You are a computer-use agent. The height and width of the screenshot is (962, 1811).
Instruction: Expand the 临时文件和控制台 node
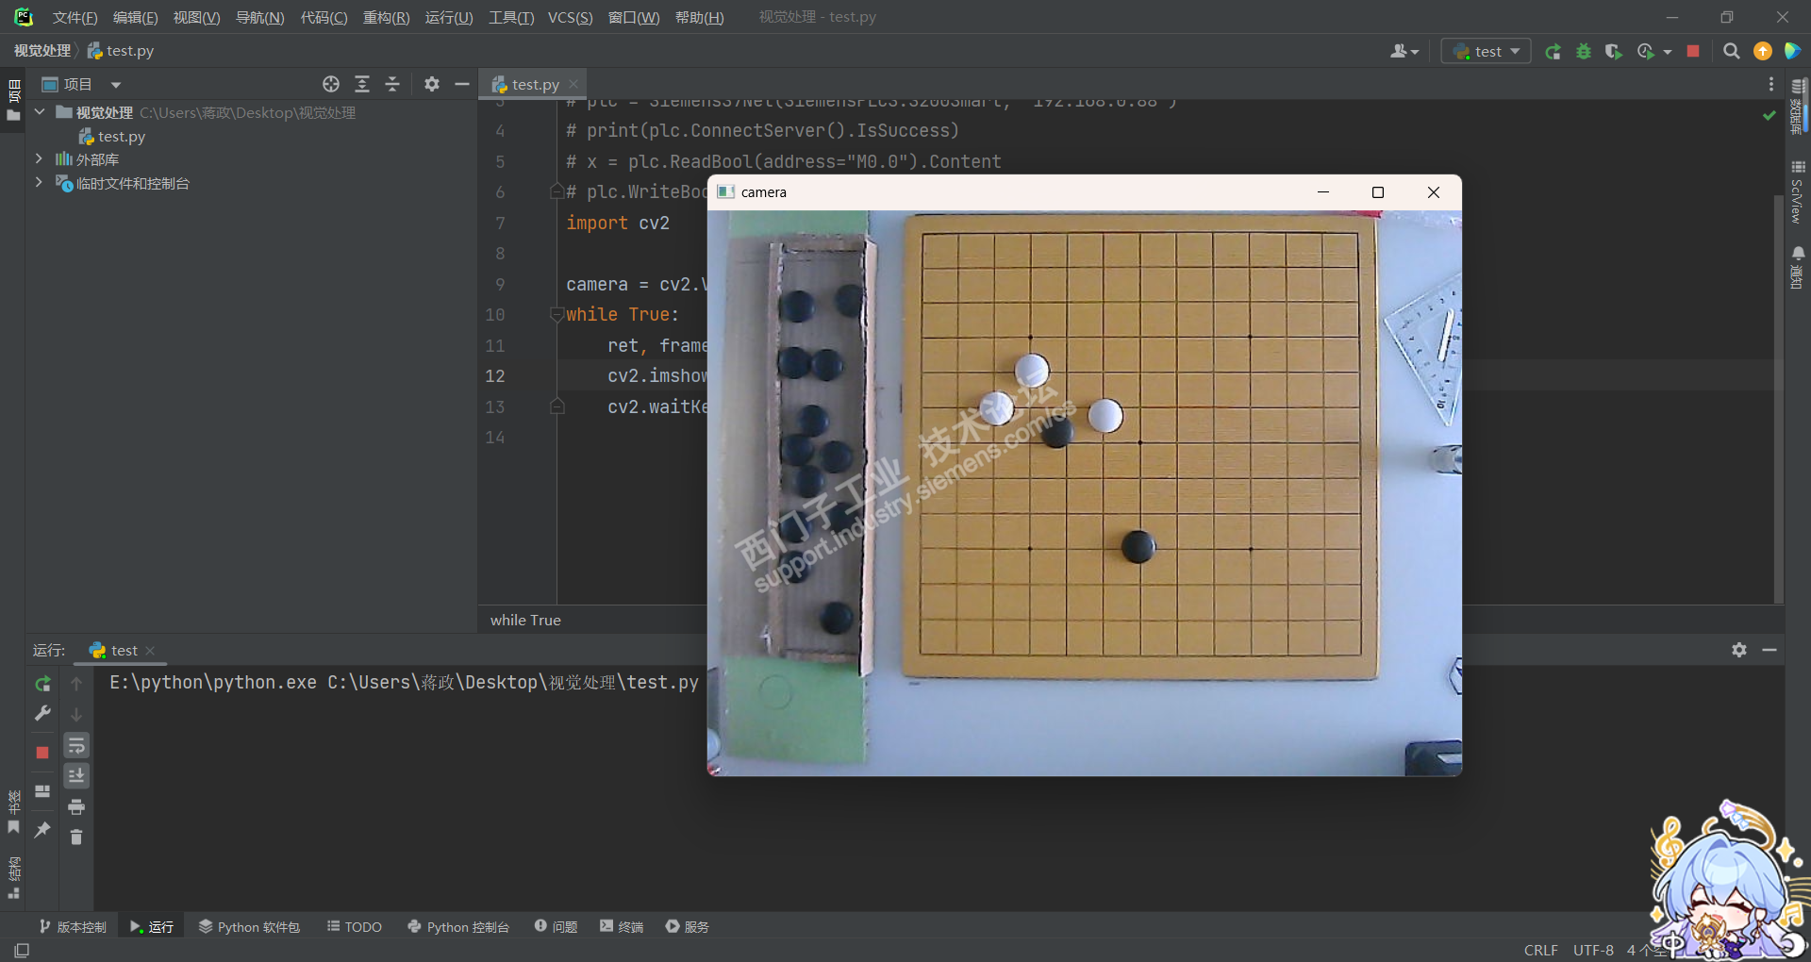pyautogui.click(x=39, y=182)
